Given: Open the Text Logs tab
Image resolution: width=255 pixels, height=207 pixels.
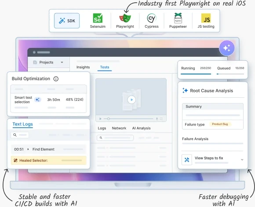Looking at the screenshot, I should click(23, 124).
